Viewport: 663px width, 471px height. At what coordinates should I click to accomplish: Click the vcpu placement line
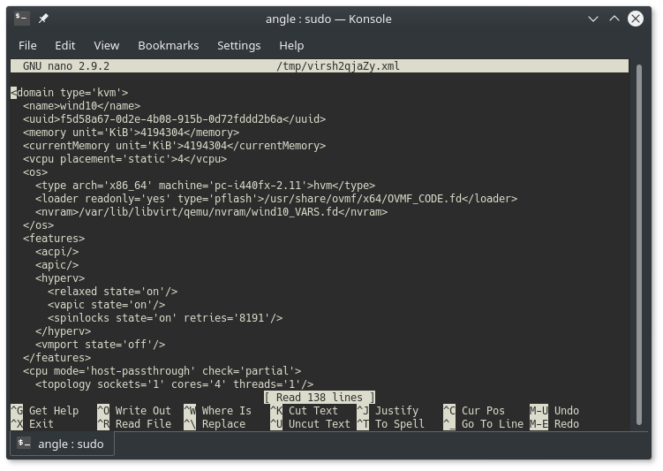coord(124,159)
